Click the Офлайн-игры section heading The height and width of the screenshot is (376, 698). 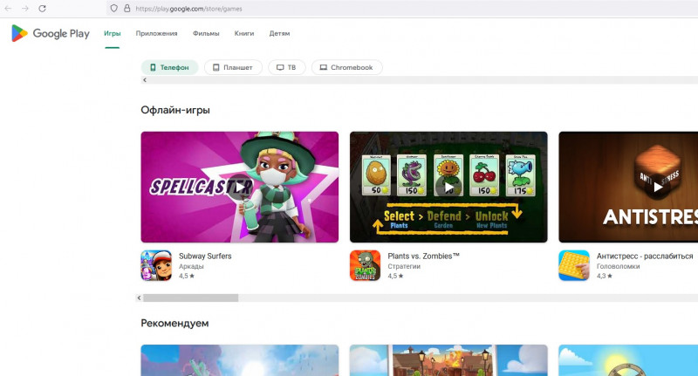coord(175,110)
